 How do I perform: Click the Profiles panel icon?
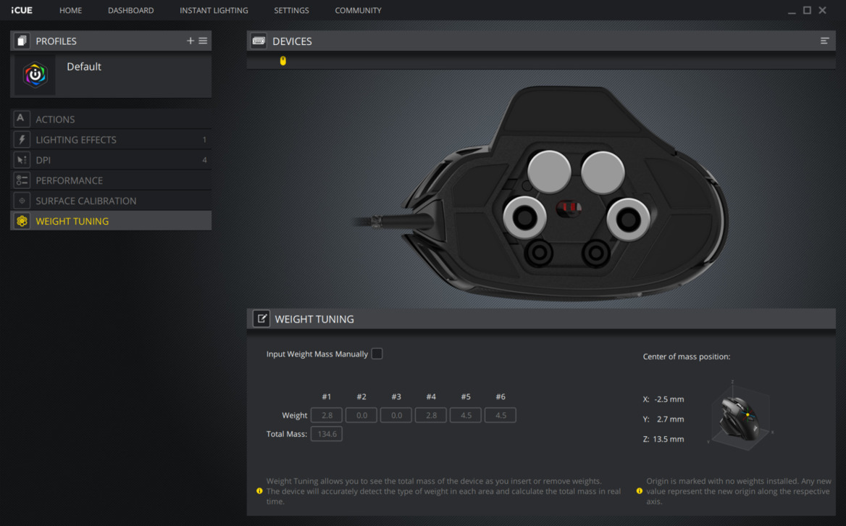coord(22,41)
